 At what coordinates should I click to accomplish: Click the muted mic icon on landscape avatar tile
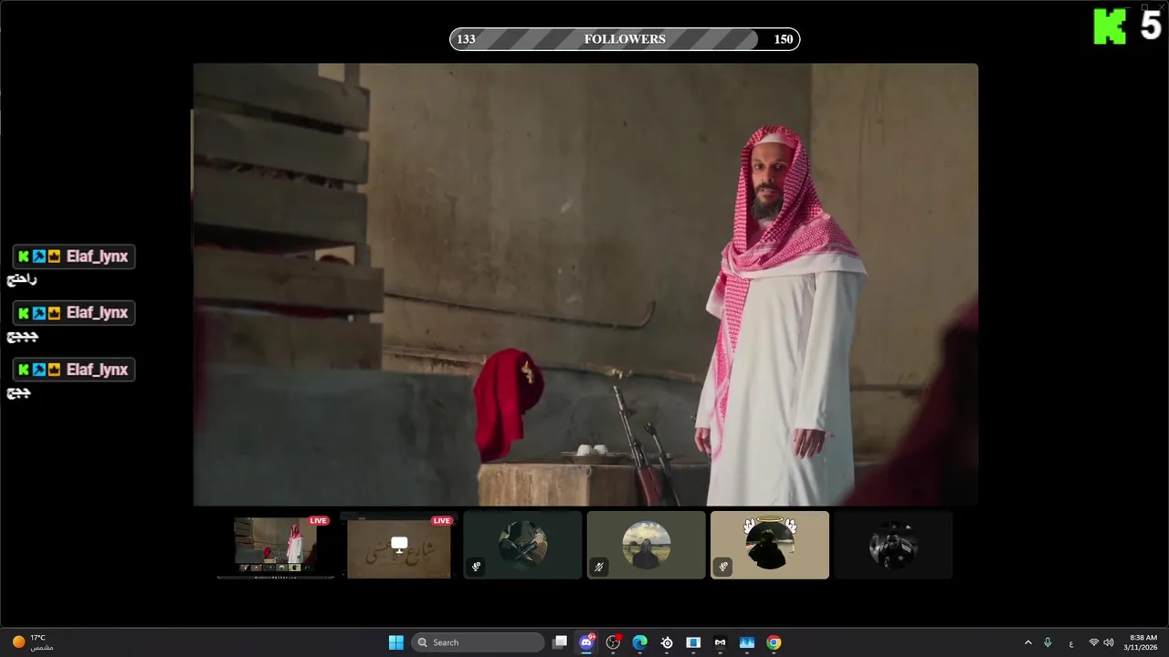[599, 567]
